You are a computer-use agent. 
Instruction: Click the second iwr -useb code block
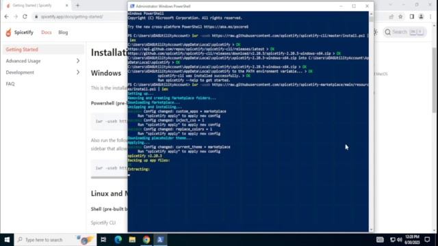109,168
